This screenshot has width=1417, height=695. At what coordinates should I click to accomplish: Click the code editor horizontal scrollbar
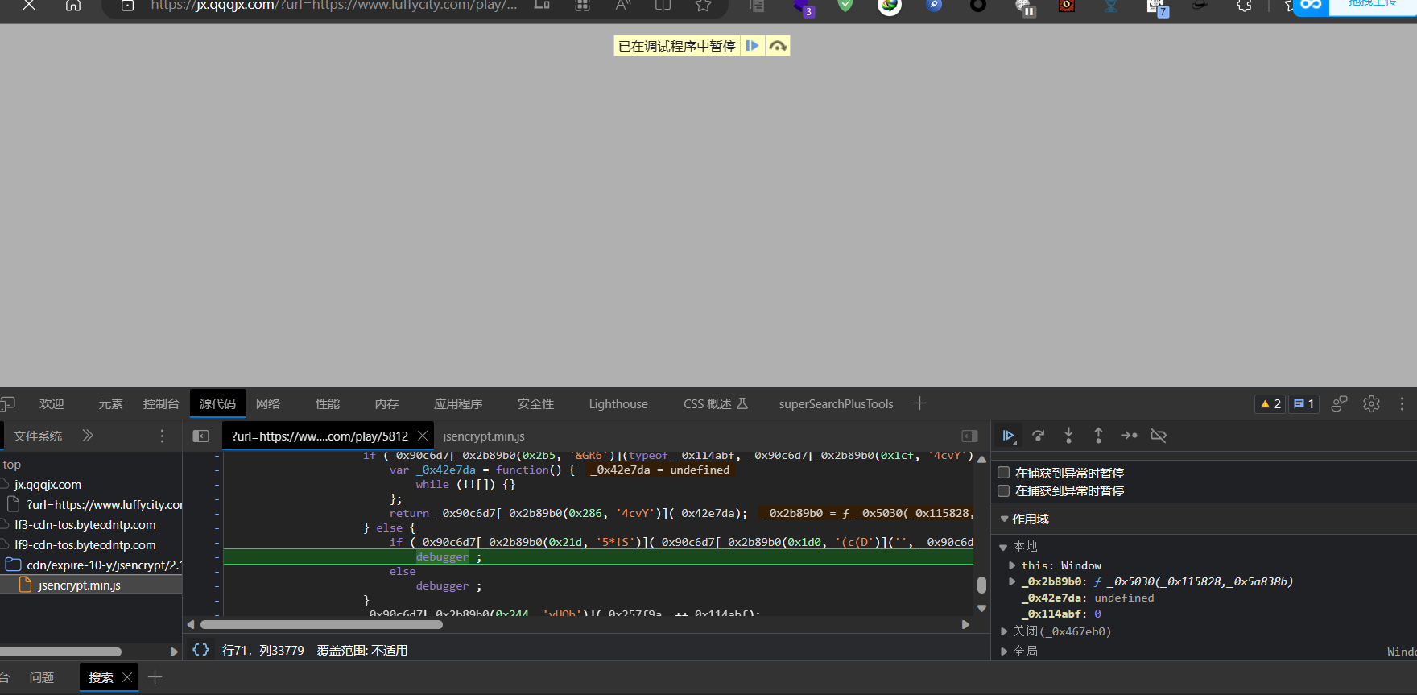coord(321,624)
